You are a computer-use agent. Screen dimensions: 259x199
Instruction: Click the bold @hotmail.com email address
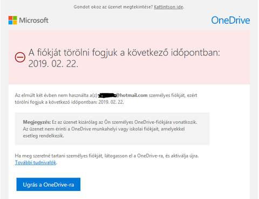pyautogui.click(x=132, y=95)
